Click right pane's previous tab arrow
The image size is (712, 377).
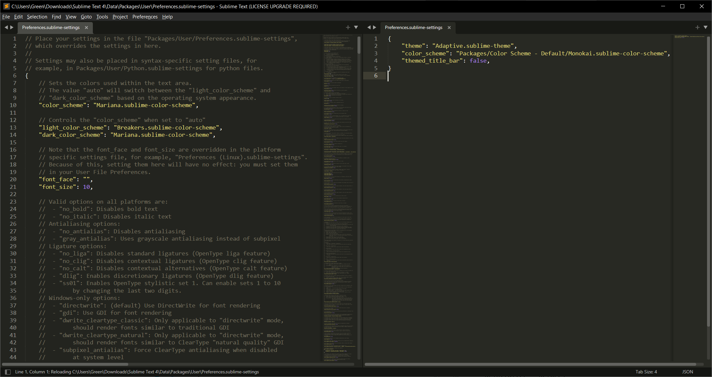(369, 27)
